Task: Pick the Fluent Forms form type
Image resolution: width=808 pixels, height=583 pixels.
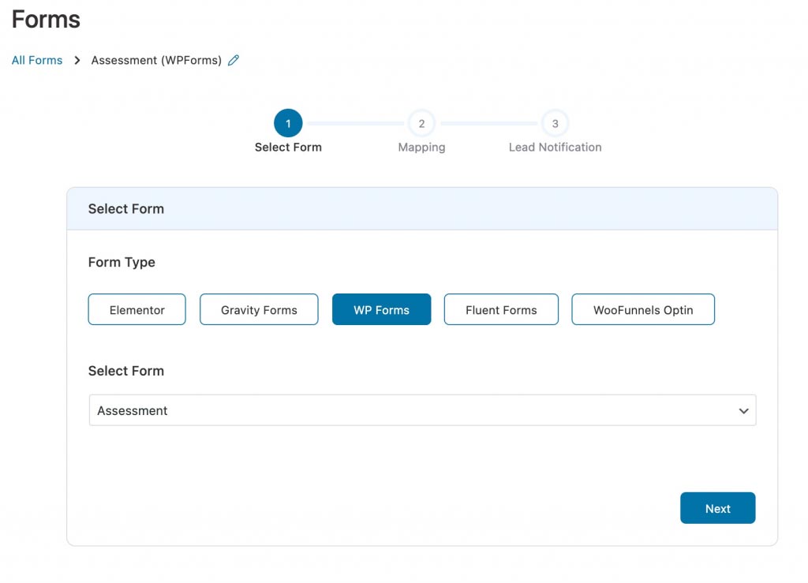Action: click(x=501, y=309)
